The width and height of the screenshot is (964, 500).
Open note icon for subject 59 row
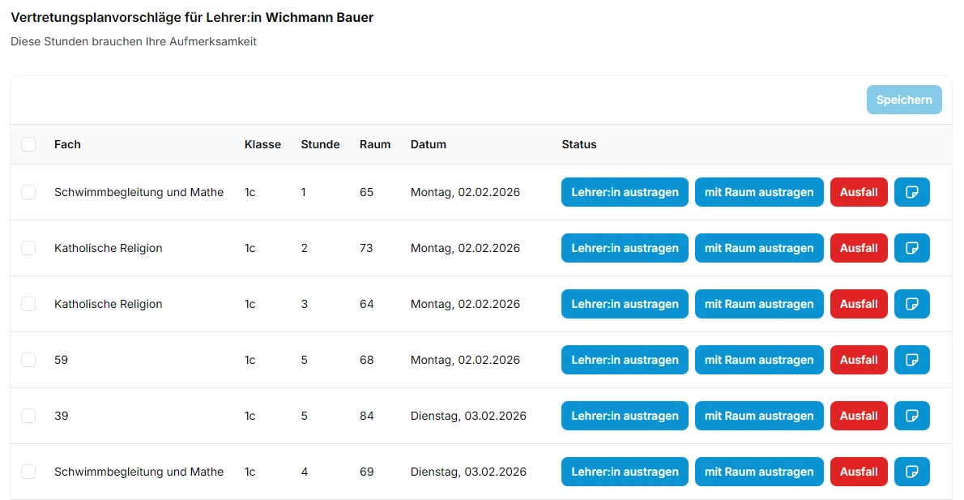[911, 360]
